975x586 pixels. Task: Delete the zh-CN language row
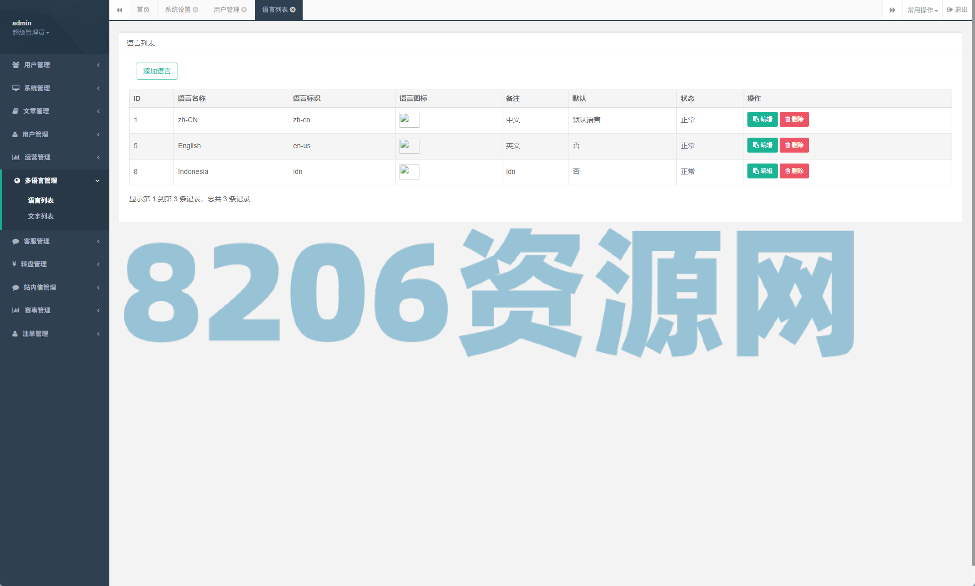point(794,119)
